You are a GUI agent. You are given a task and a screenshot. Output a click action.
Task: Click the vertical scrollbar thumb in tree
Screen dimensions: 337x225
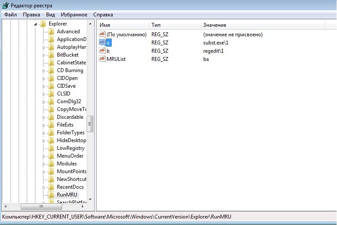pos(90,124)
